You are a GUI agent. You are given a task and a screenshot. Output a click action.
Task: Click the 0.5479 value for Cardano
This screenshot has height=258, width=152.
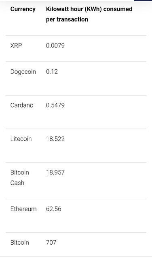(x=55, y=105)
